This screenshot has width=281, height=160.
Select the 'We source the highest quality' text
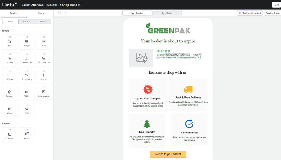pyautogui.click(x=148, y=105)
